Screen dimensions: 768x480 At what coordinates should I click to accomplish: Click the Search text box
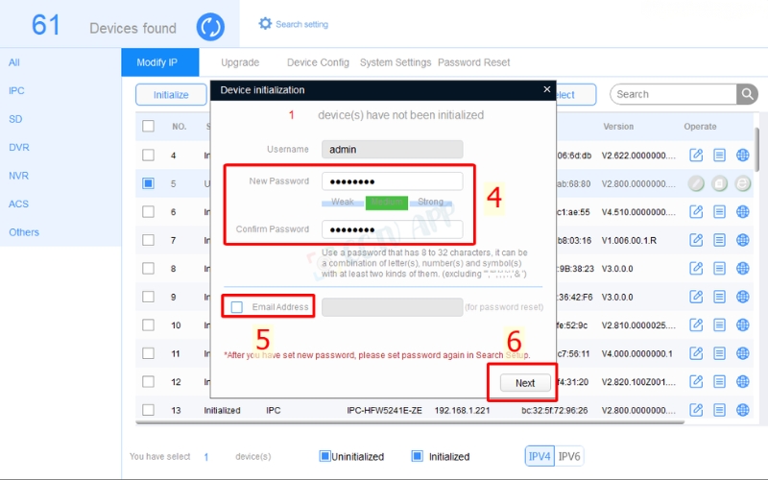pyautogui.click(x=674, y=94)
